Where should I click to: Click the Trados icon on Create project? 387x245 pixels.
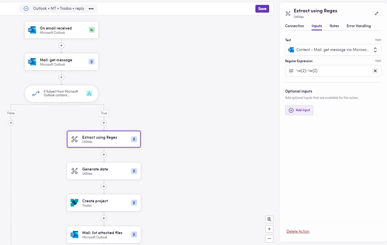[x=74, y=203]
